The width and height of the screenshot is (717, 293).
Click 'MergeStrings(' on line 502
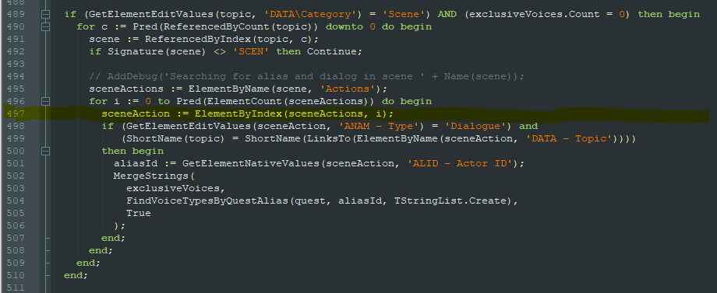154,176
